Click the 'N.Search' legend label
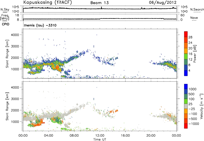Image resolution: width=204 pixels, height=141 pixels. click(x=197, y=9)
